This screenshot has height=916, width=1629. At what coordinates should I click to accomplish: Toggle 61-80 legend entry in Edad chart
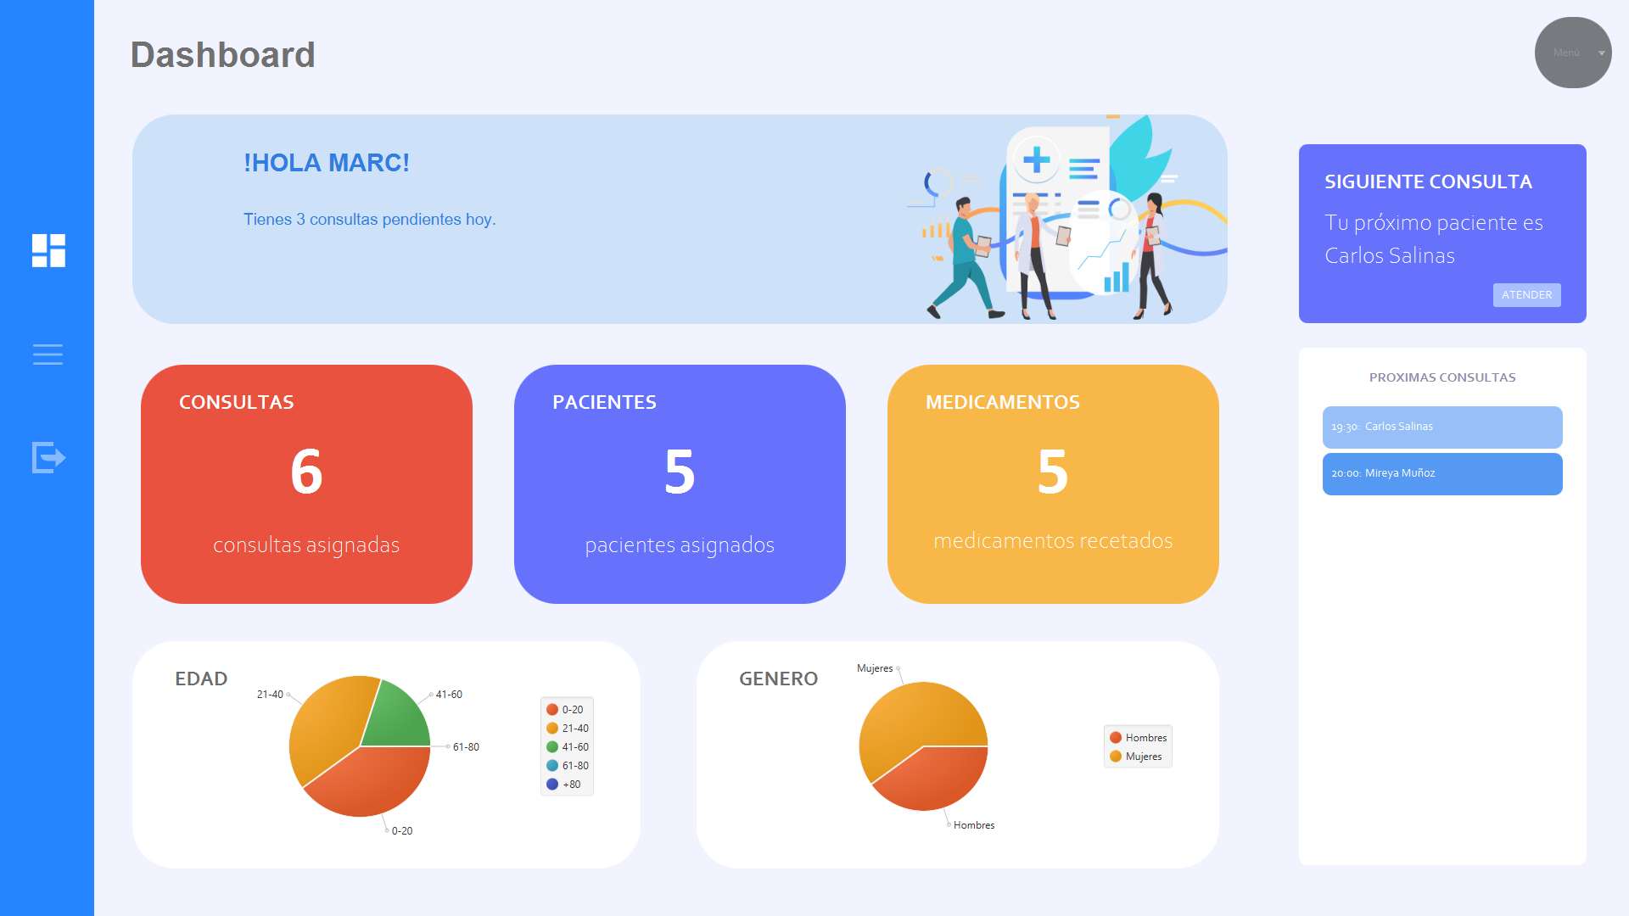click(574, 766)
